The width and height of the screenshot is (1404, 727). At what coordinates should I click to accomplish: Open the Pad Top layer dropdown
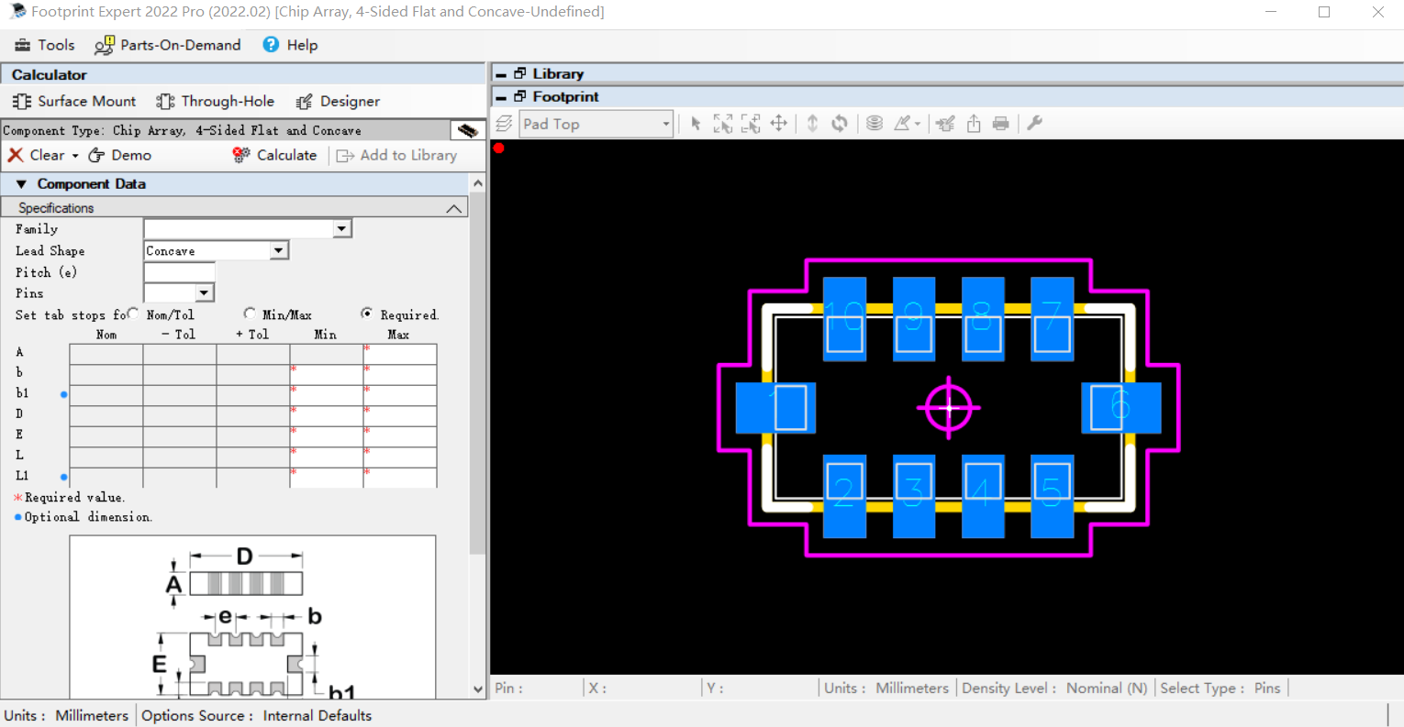tap(664, 123)
